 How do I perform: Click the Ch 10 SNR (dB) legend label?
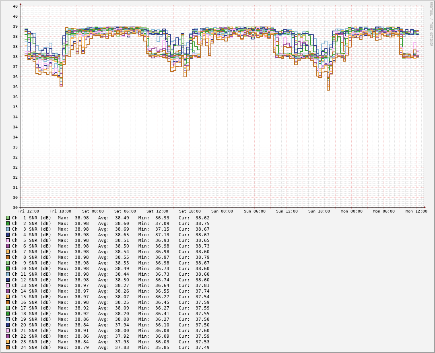point(31,268)
